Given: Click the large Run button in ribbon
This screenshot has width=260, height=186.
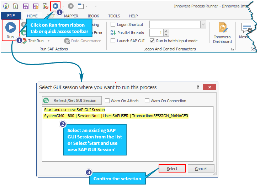Looking at the screenshot, I should (10, 30).
